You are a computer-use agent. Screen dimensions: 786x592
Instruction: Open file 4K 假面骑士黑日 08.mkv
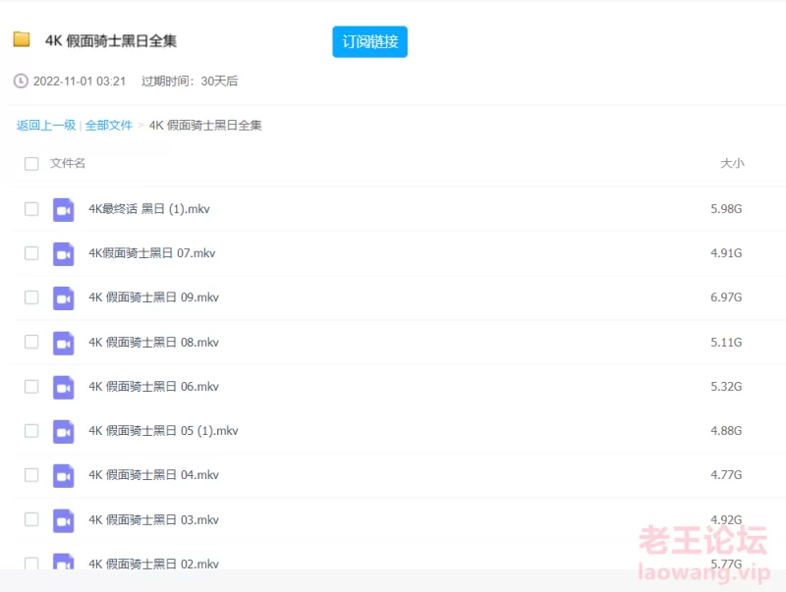[154, 342]
